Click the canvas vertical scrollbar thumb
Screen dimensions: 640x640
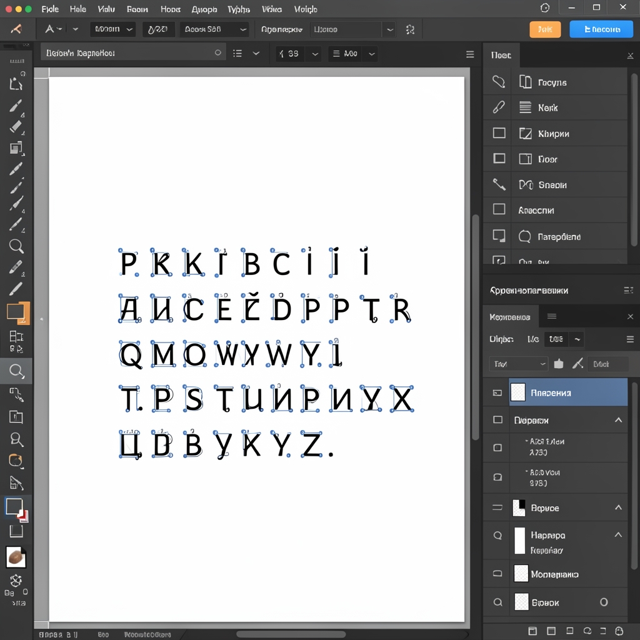pyautogui.click(x=476, y=326)
